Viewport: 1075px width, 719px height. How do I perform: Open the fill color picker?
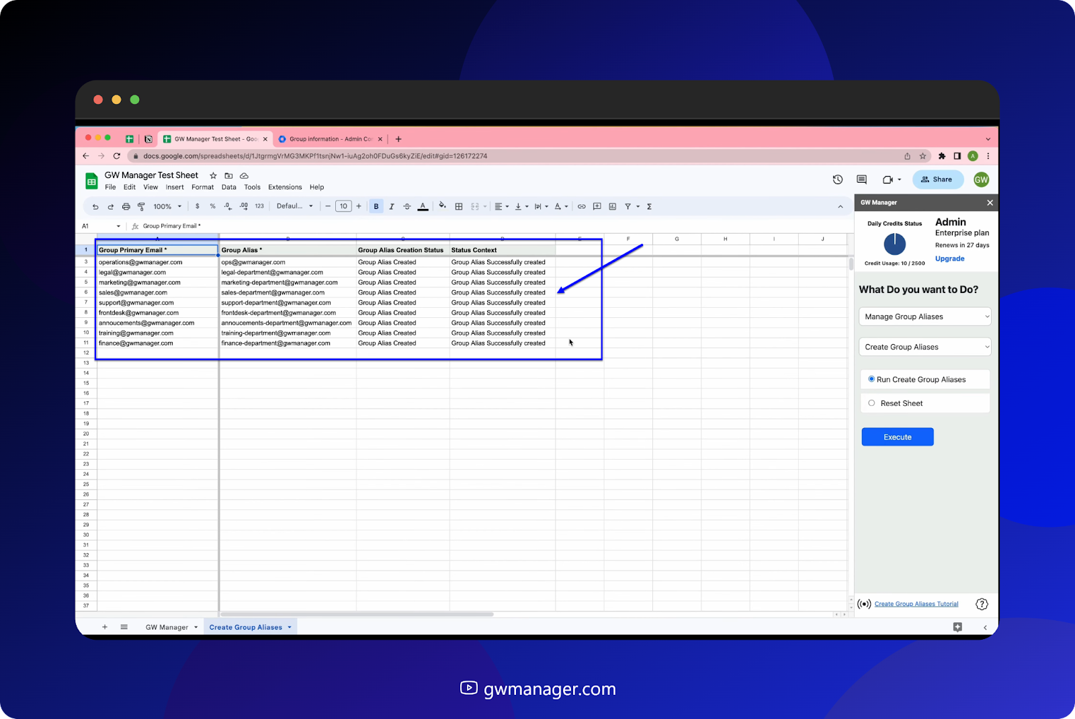[442, 206]
